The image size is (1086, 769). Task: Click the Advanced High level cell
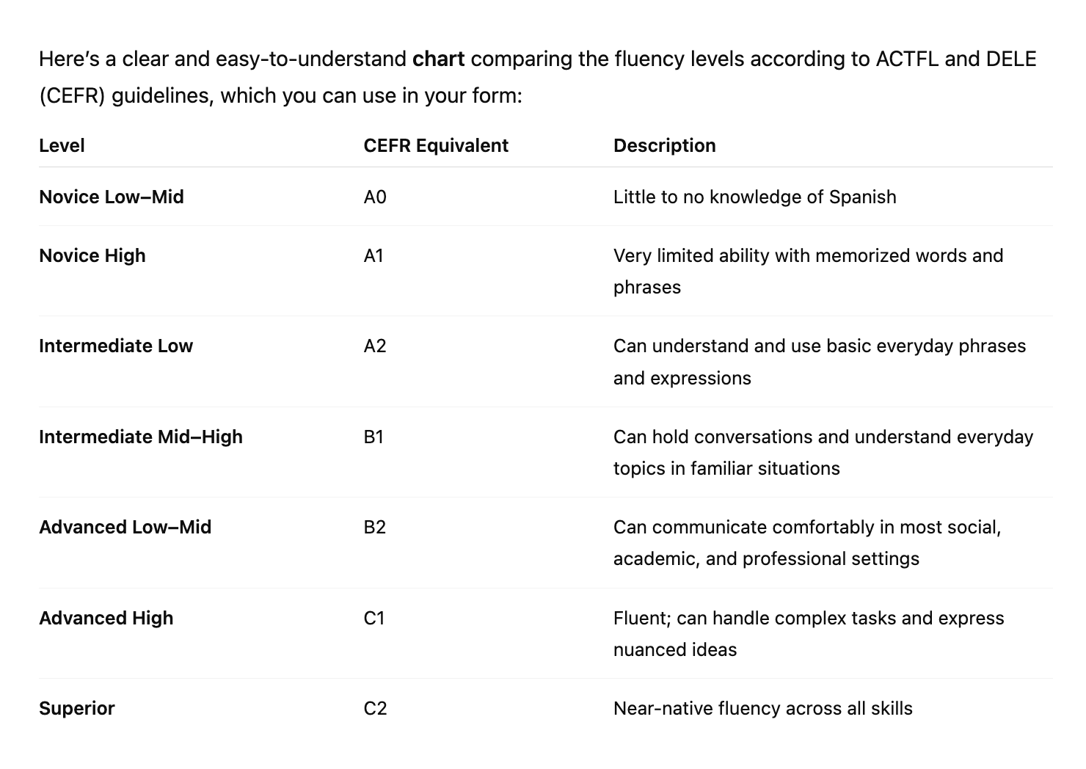click(x=106, y=618)
